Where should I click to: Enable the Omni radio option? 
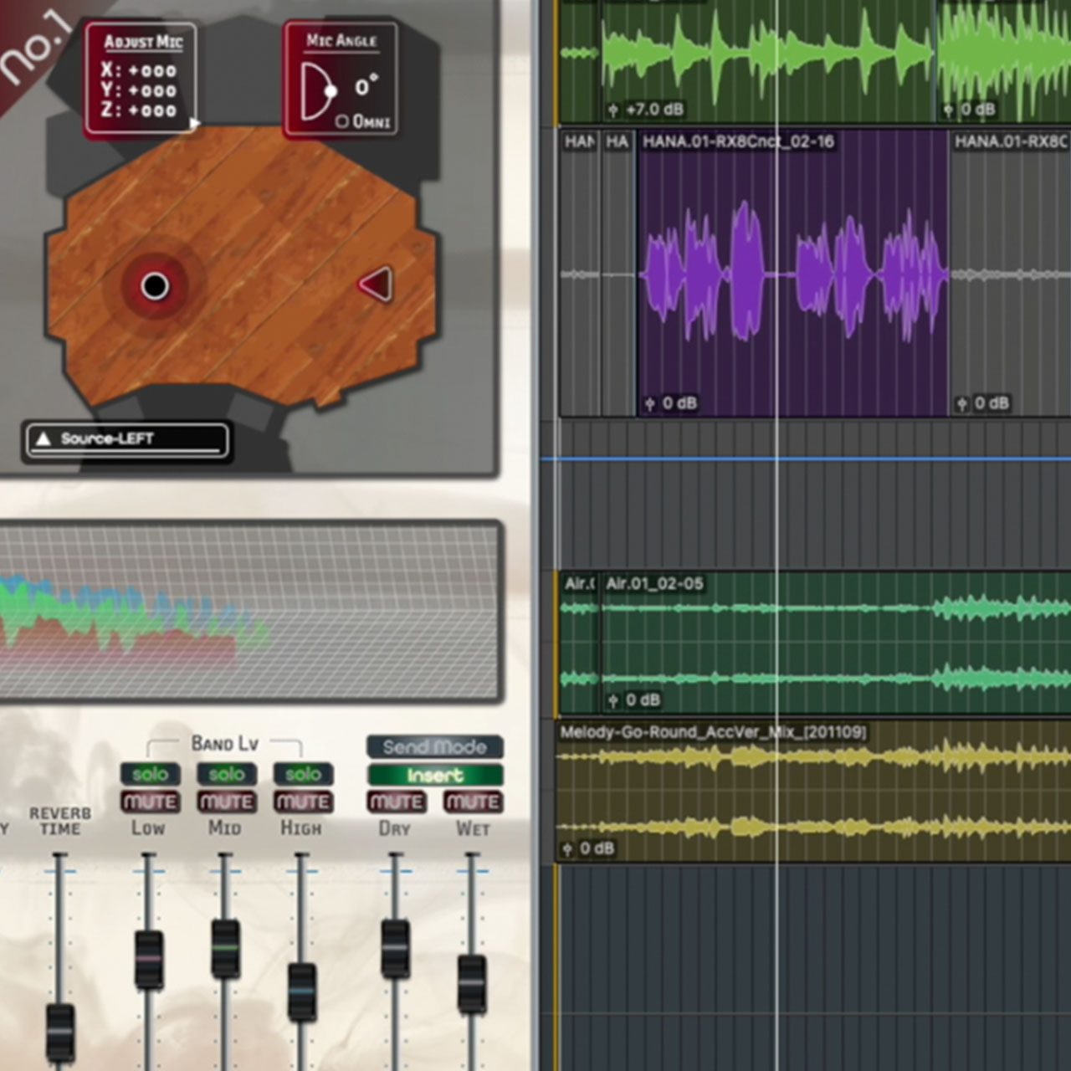341,122
